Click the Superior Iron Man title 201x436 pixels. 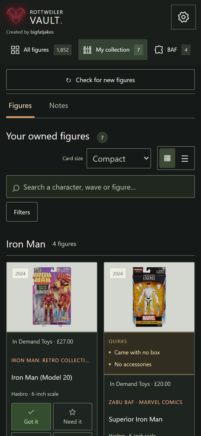[136, 419]
